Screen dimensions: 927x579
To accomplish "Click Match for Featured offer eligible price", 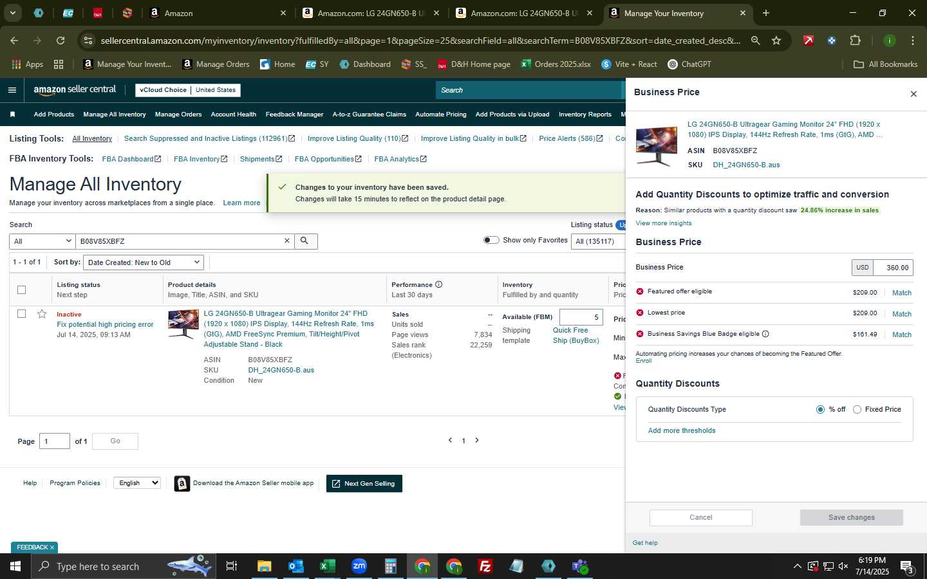I will point(901,293).
